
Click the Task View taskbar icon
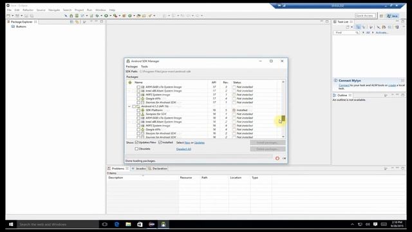(x=104, y=224)
